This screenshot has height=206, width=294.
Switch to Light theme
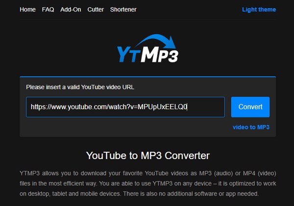tap(259, 10)
